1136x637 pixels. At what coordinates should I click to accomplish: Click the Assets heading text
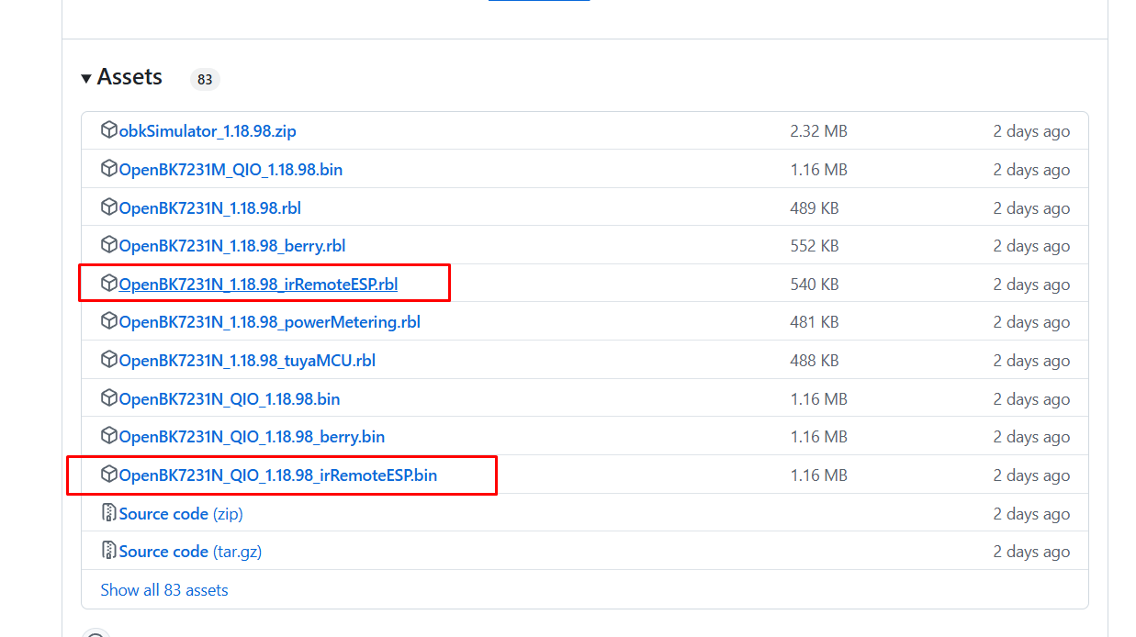(129, 77)
